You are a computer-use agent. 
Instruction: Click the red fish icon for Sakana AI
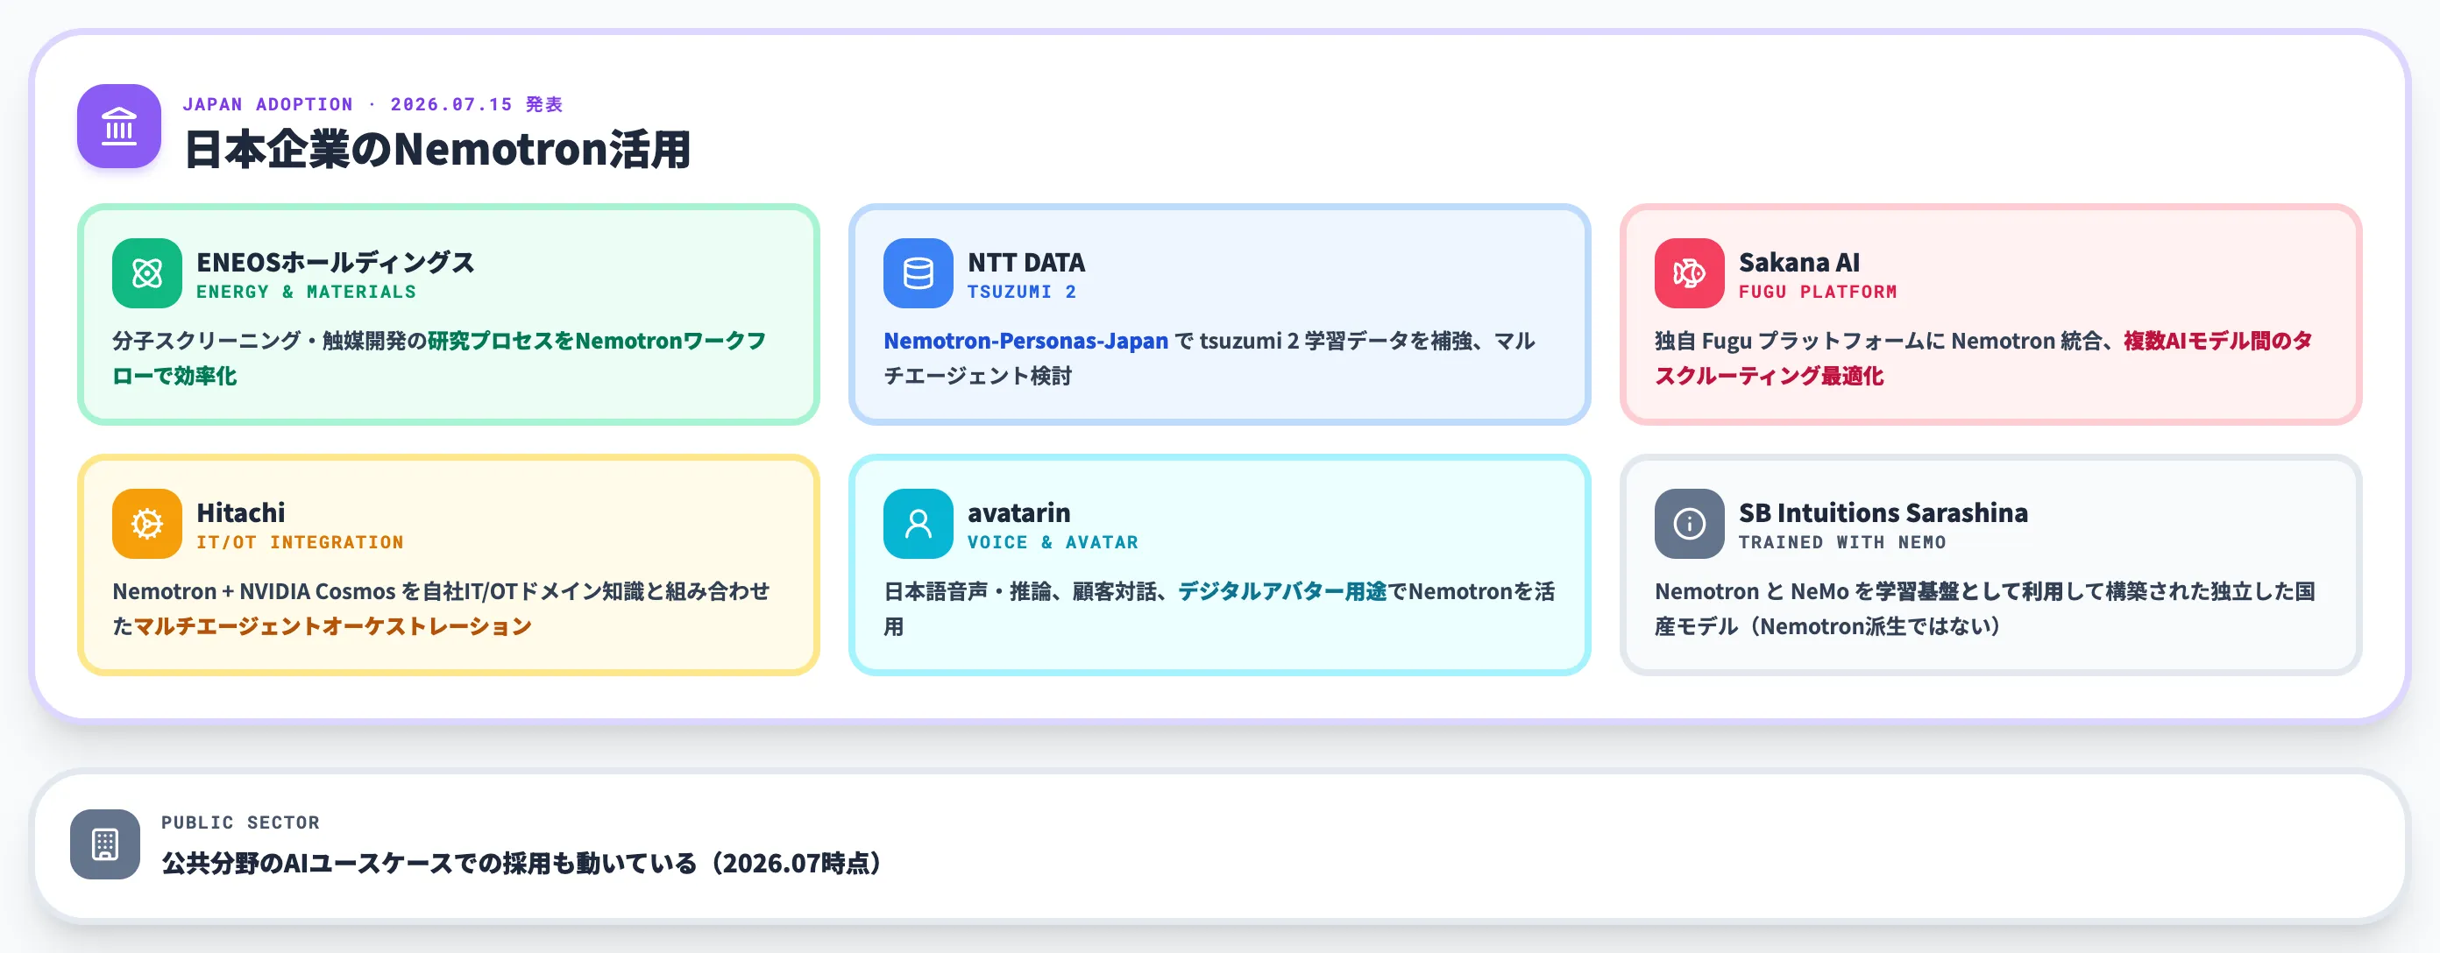click(1689, 272)
